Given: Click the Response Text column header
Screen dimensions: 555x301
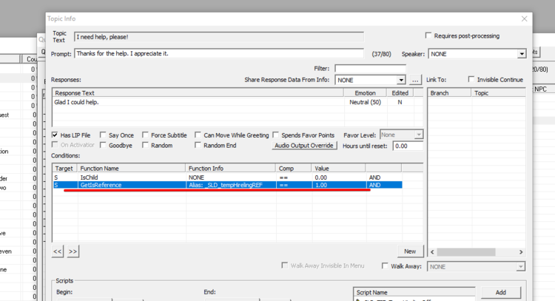Looking at the screenshot, I should click(x=198, y=93).
